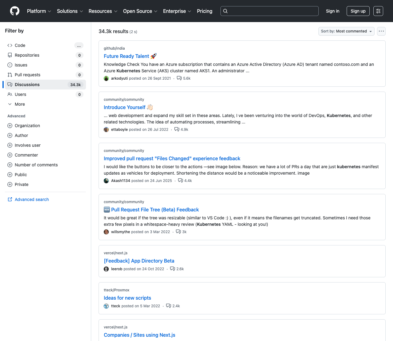The image size is (393, 341).
Task: Add Organization filter with plus icon
Action: 10,126
